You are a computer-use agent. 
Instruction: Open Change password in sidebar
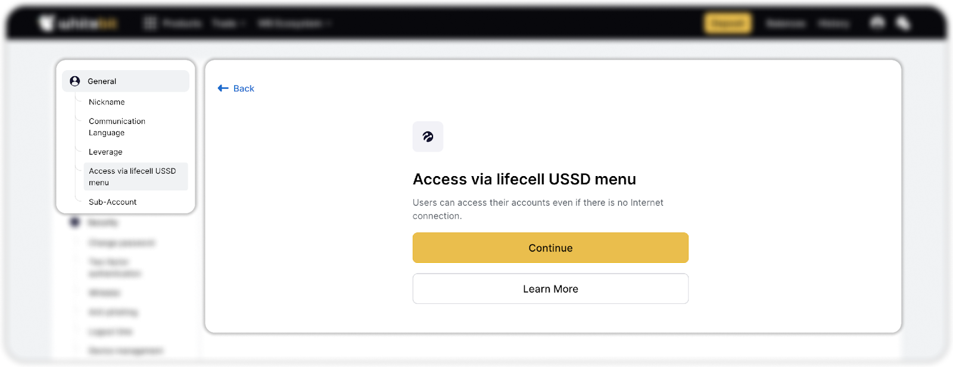point(122,243)
